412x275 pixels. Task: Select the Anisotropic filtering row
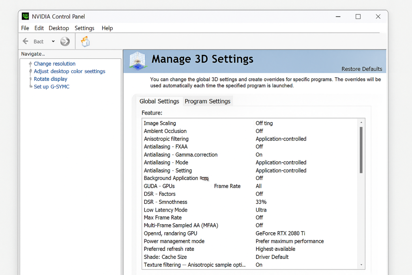pos(249,139)
